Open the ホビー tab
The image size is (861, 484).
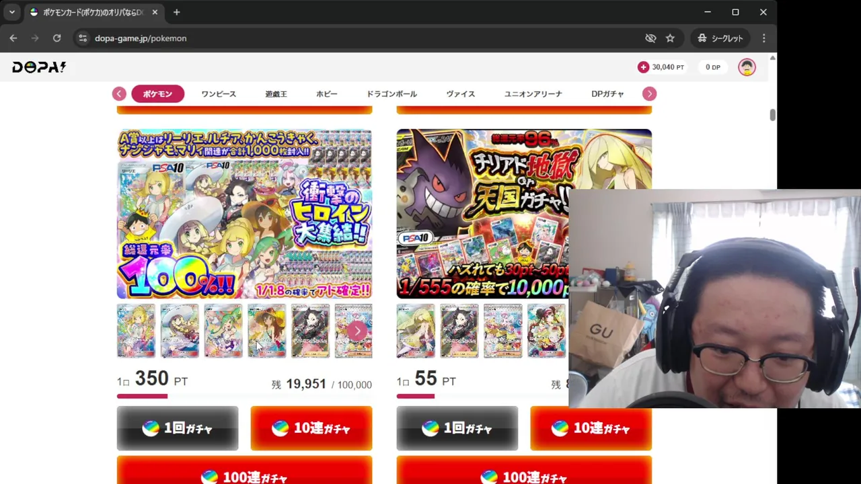[x=327, y=94]
